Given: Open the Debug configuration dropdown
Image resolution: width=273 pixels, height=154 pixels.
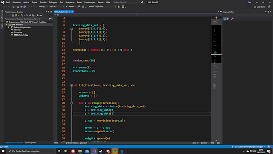Looking at the screenshot, I should point(43,6).
